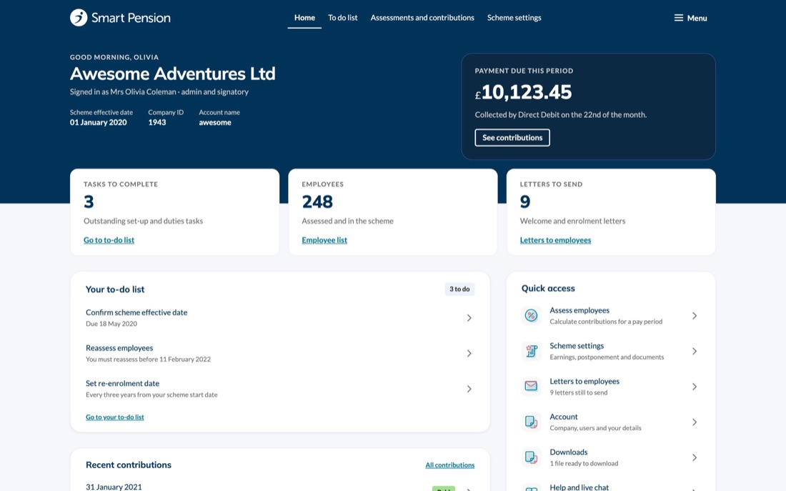Click the See contributions button

(x=512, y=137)
